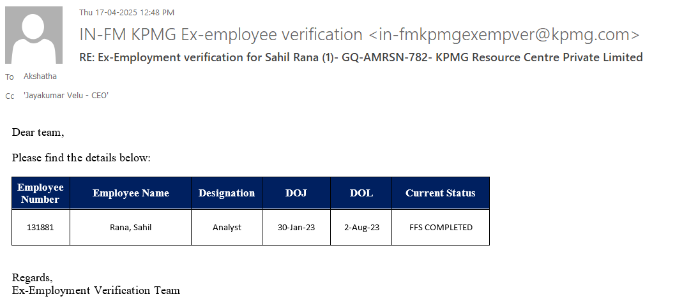Click the Designation column header
The image size is (675, 301).
point(227,193)
